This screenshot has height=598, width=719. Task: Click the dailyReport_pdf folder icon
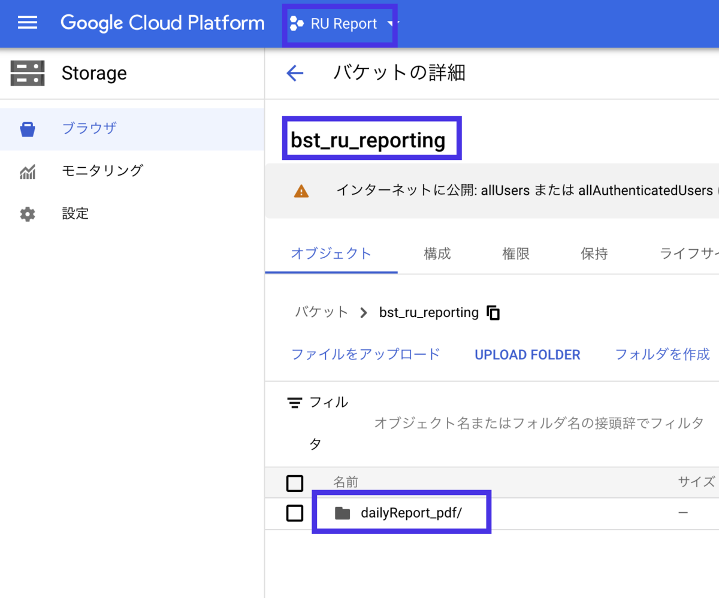(x=343, y=513)
